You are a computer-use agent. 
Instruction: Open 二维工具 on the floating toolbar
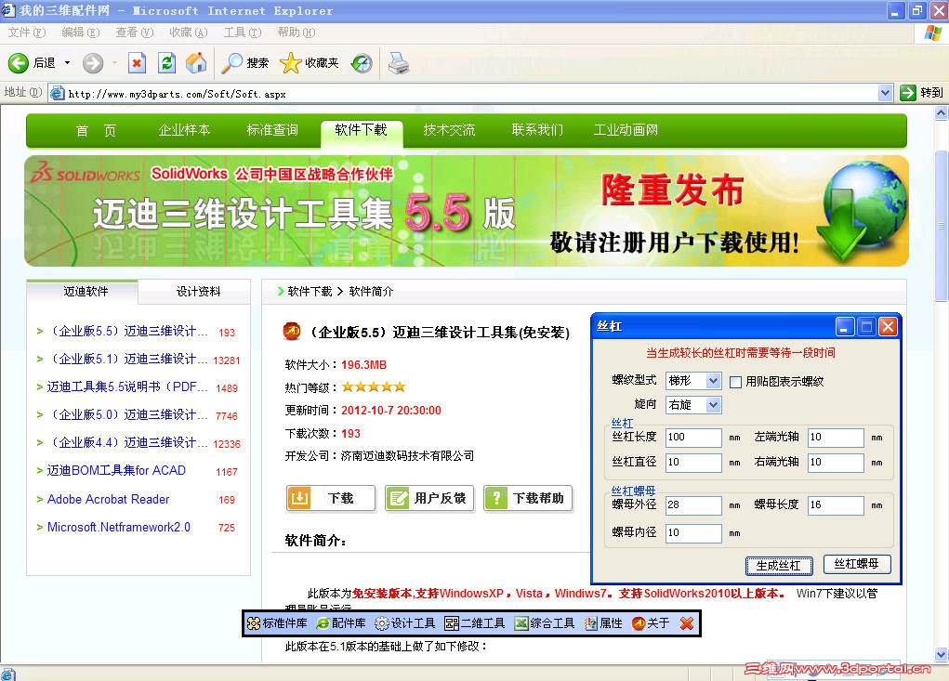pyautogui.click(x=474, y=623)
